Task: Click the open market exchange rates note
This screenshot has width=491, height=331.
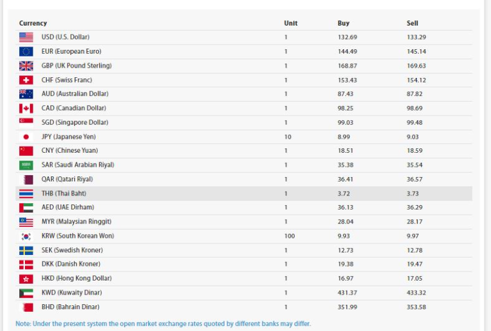Action: pyautogui.click(x=163, y=323)
